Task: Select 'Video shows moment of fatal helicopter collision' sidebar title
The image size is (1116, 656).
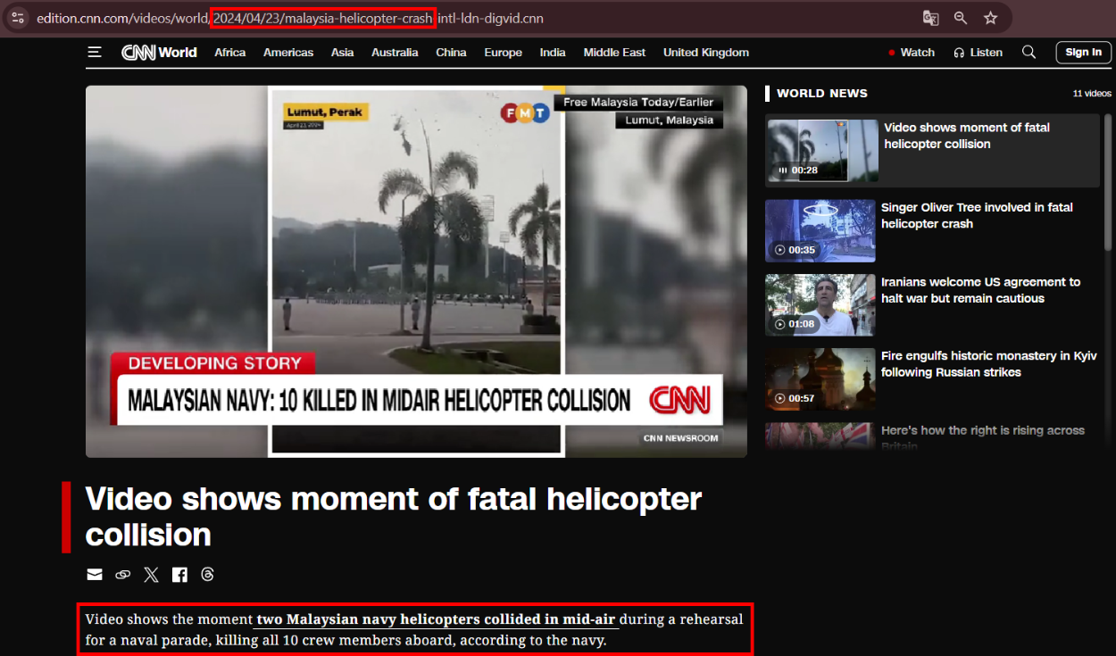Action: (x=967, y=136)
